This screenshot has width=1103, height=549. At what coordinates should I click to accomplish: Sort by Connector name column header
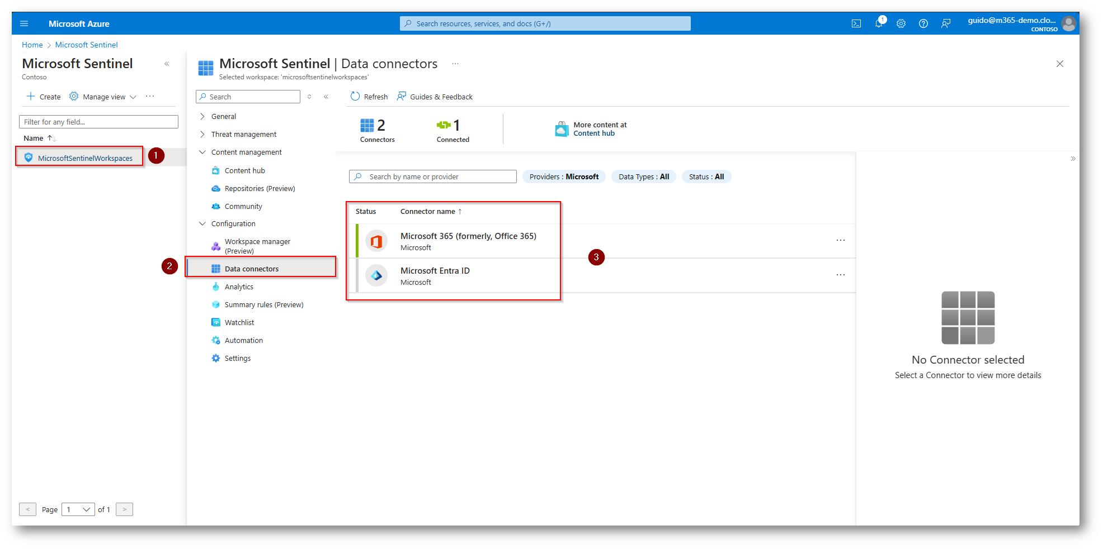click(431, 211)
